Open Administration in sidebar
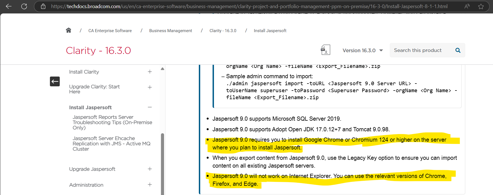 pyautogui.click(x=86, y=185)
